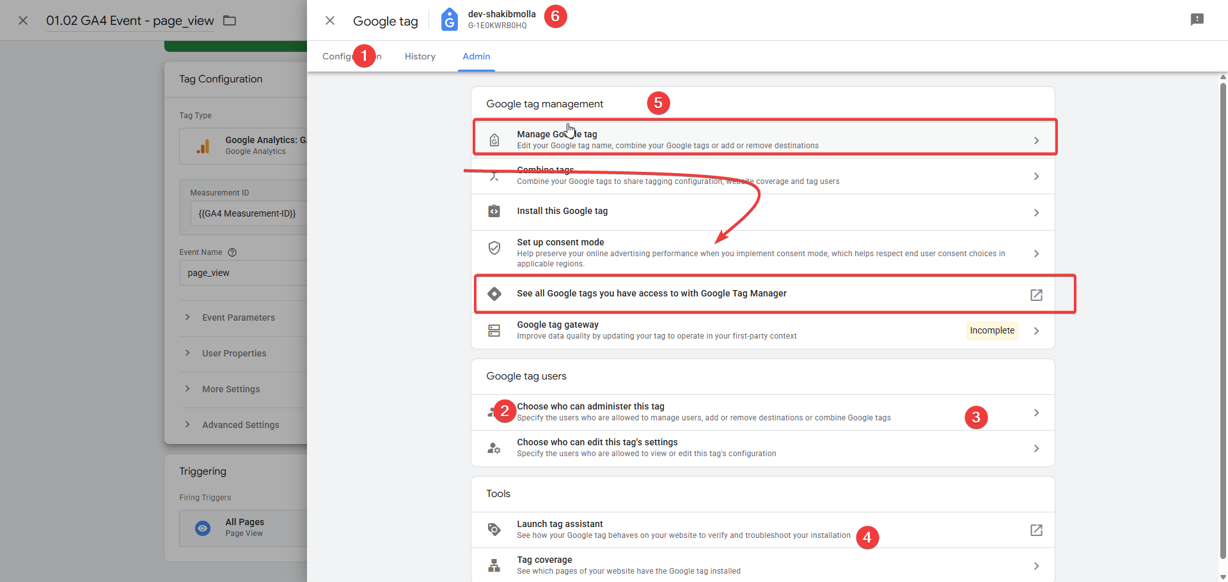
Task: Click the Tag coverage sitemap icon
Action: (494, 565)
